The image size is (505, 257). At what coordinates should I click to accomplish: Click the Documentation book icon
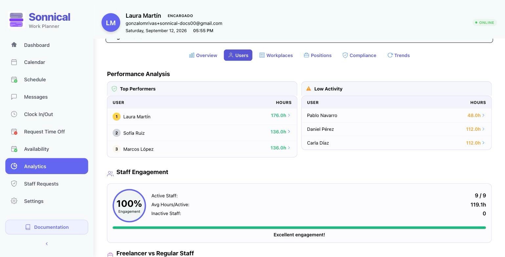[x=28, y=227]
